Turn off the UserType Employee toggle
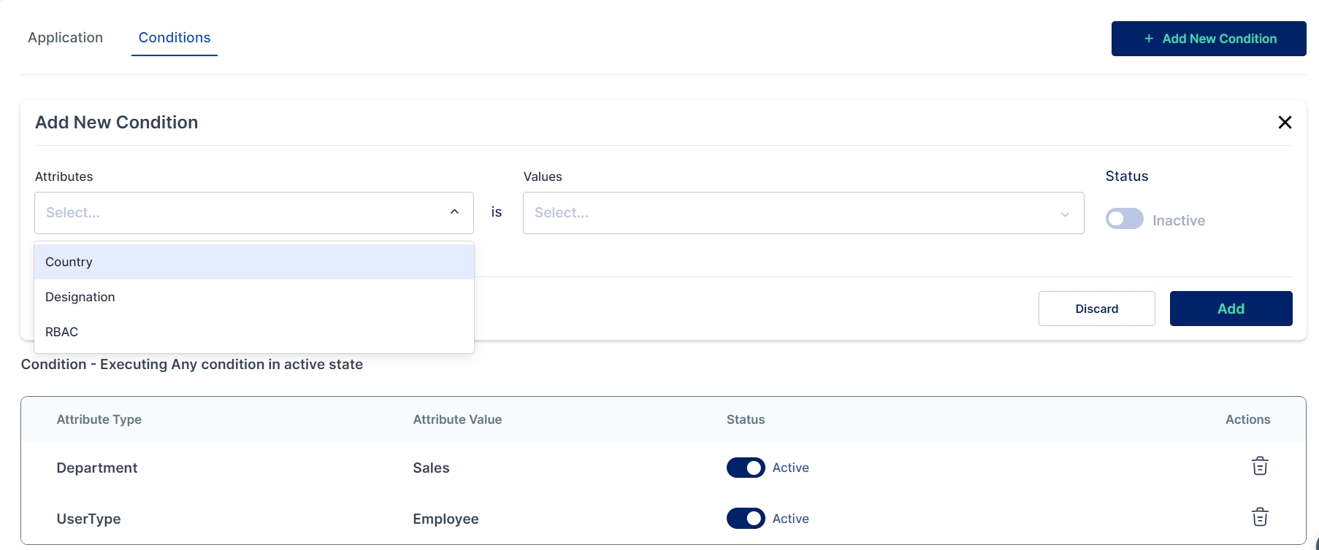 pos(745,519)
